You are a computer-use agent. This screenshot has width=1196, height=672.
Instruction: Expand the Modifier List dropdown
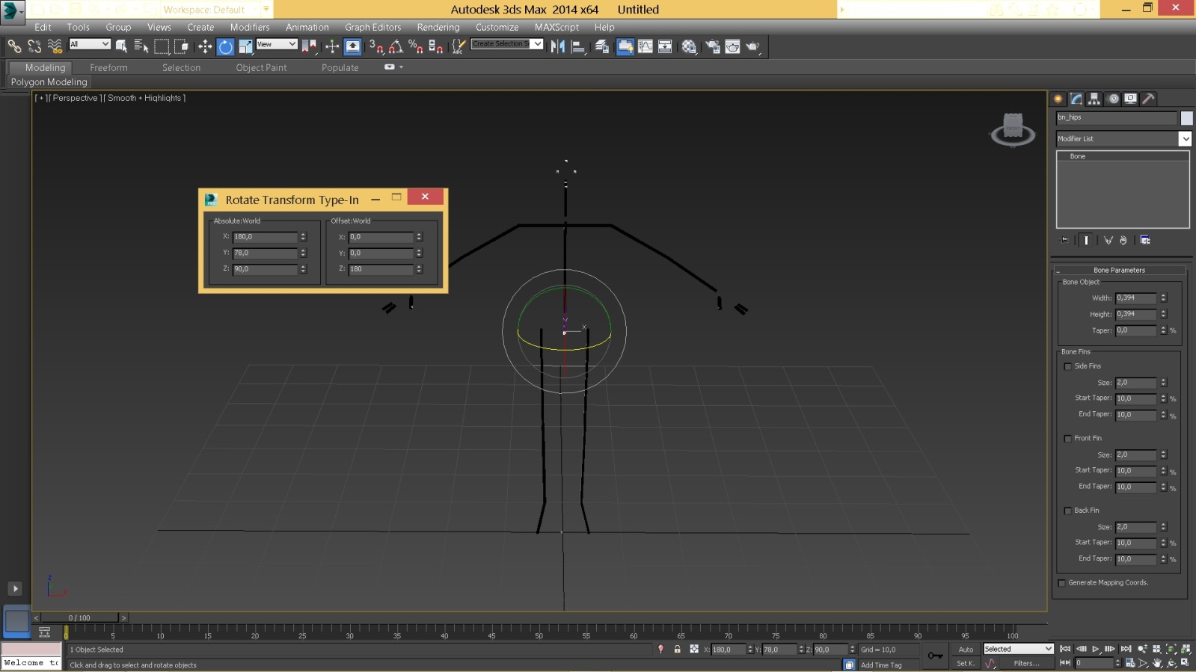click(1185, 139)
